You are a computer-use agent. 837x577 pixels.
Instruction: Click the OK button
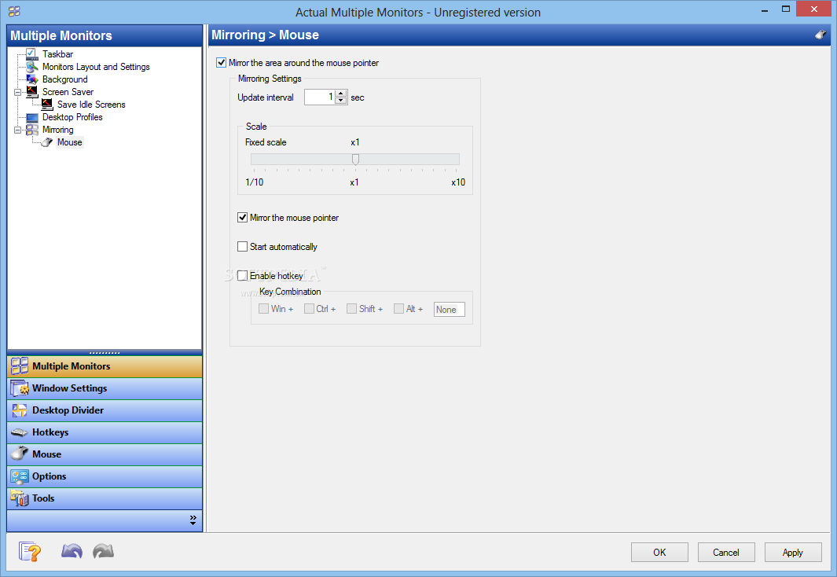click(x=659, y=553)
